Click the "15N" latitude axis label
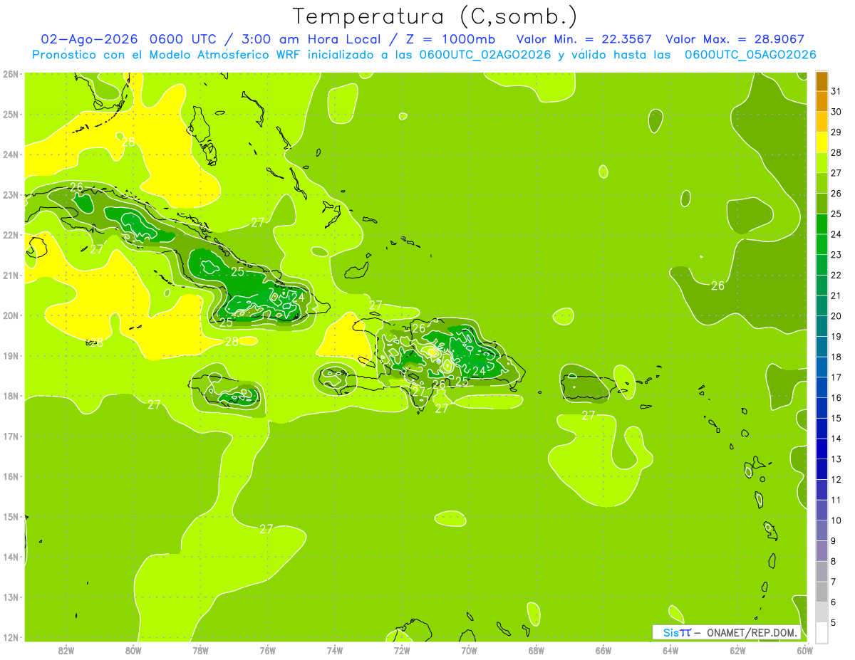 pyautogui.click(x=11, y=517)
